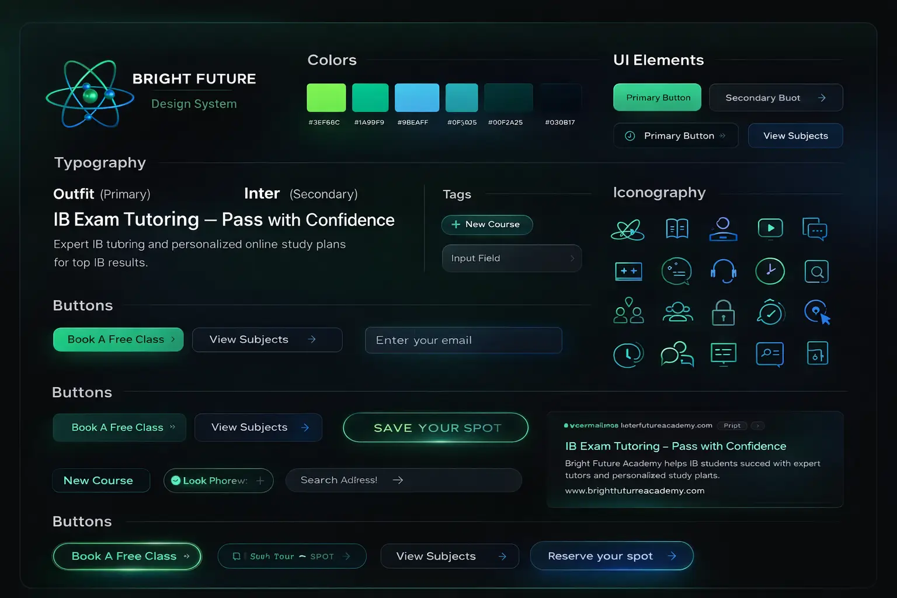Viewport: 897px width, 598px height.
Task: Select the bright green #3EF66C swatch
Action: (326, 98)
